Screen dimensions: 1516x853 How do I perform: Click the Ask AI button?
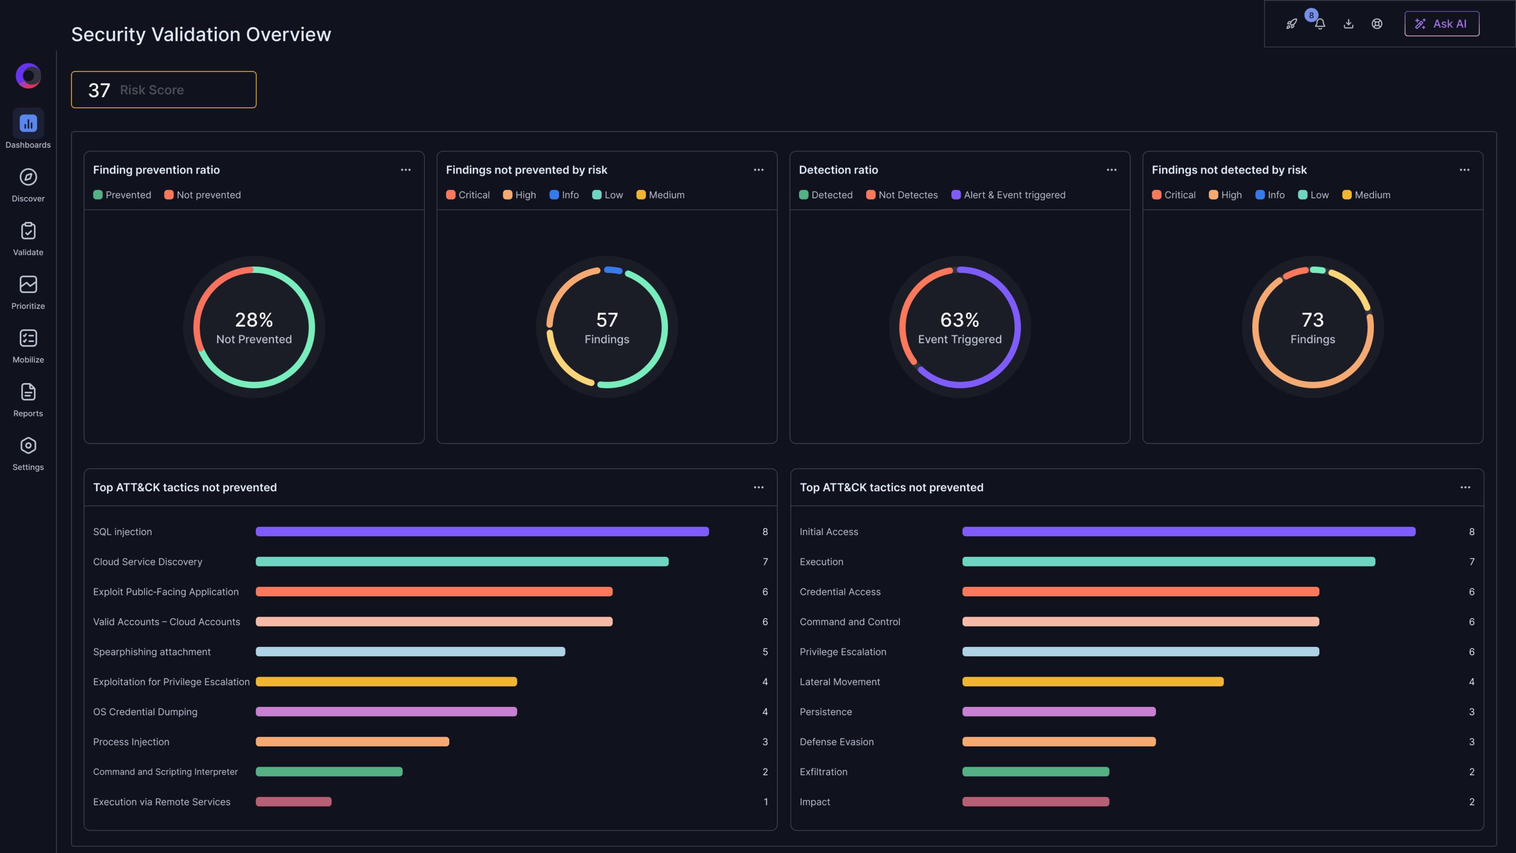tap(1441, 24)
